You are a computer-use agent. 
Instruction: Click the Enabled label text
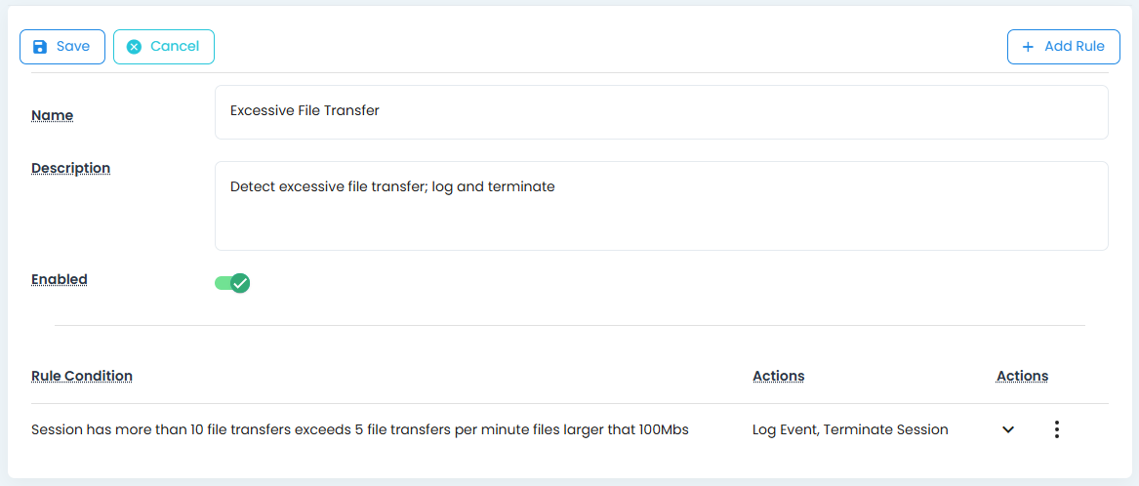tap(60, 279)
